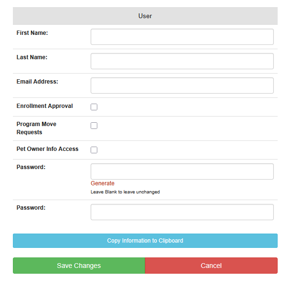291x288 pixels.
Task: Click the green Save Changes button
Action: [x=79, y=266]
